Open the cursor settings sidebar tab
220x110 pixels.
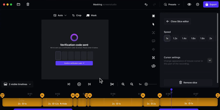pyautogui.click(x=153, y=24)
